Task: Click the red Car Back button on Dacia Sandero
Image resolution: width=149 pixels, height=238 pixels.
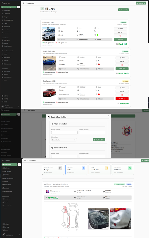Action: 122,98
